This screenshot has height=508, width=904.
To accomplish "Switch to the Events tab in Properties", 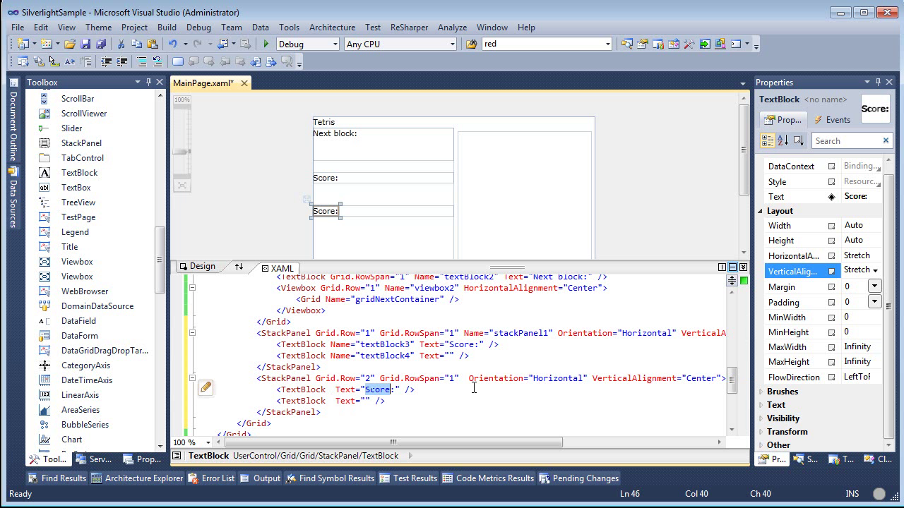I will point(832,120).
